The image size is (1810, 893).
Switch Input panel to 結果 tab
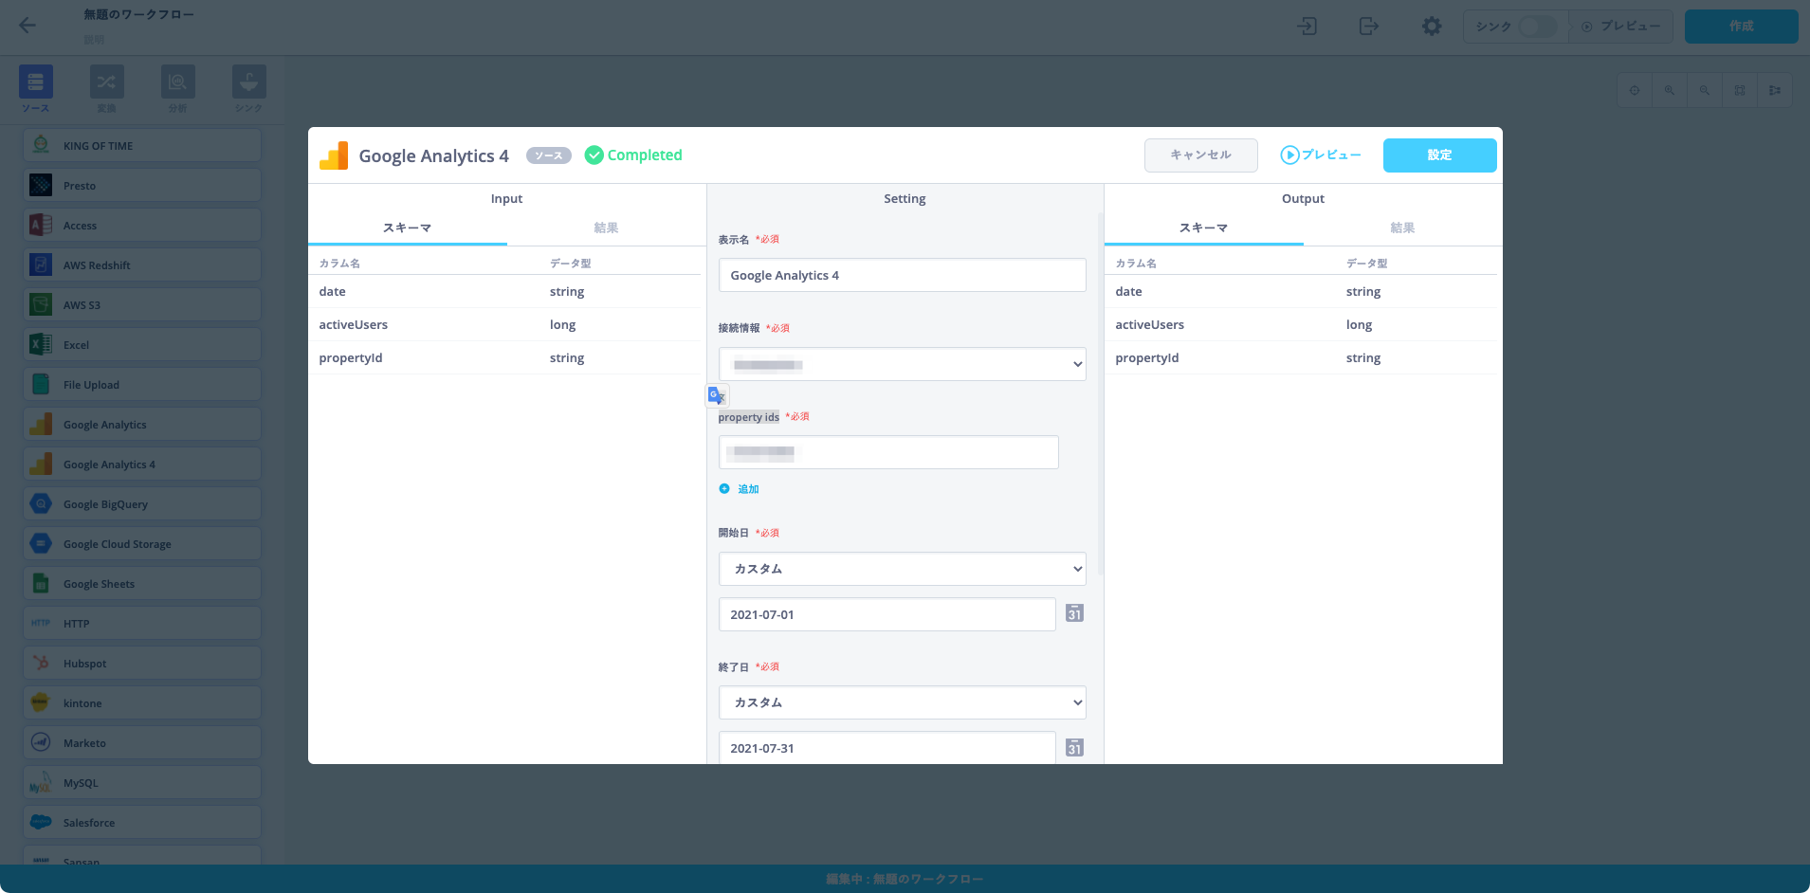[x=606, y=228]
